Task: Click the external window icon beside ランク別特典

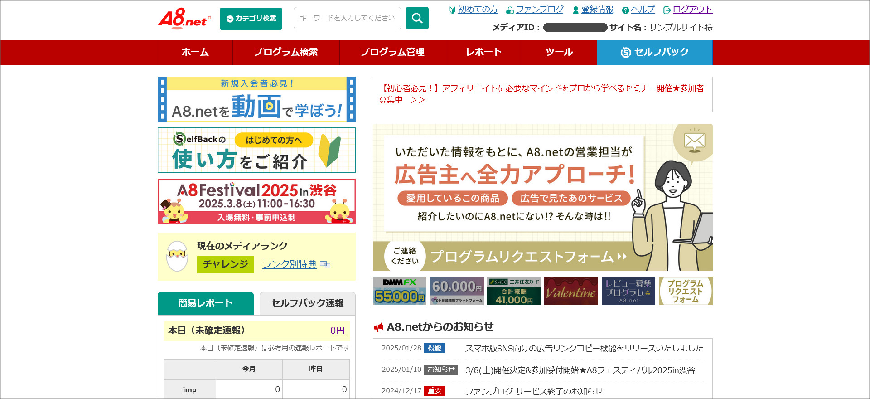Action: [x=325, y=264]
